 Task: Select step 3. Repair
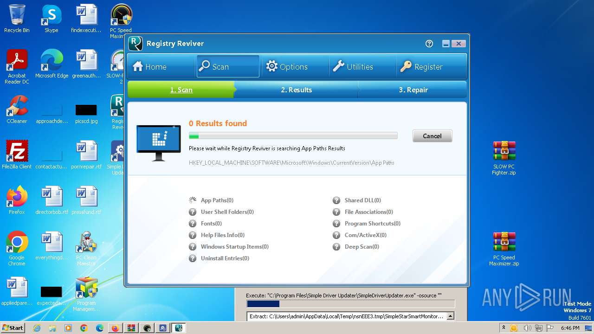[x=413, y=90]
